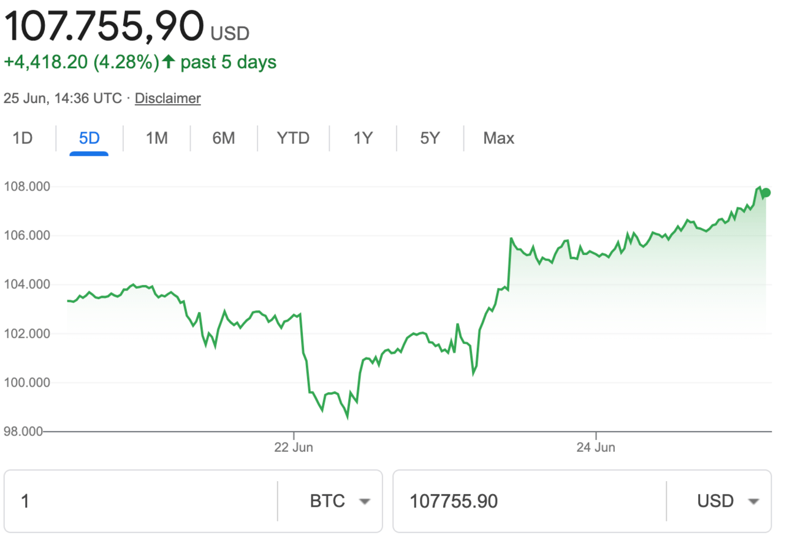Click the green current-price dot on chart

click(x=766, y=192)
